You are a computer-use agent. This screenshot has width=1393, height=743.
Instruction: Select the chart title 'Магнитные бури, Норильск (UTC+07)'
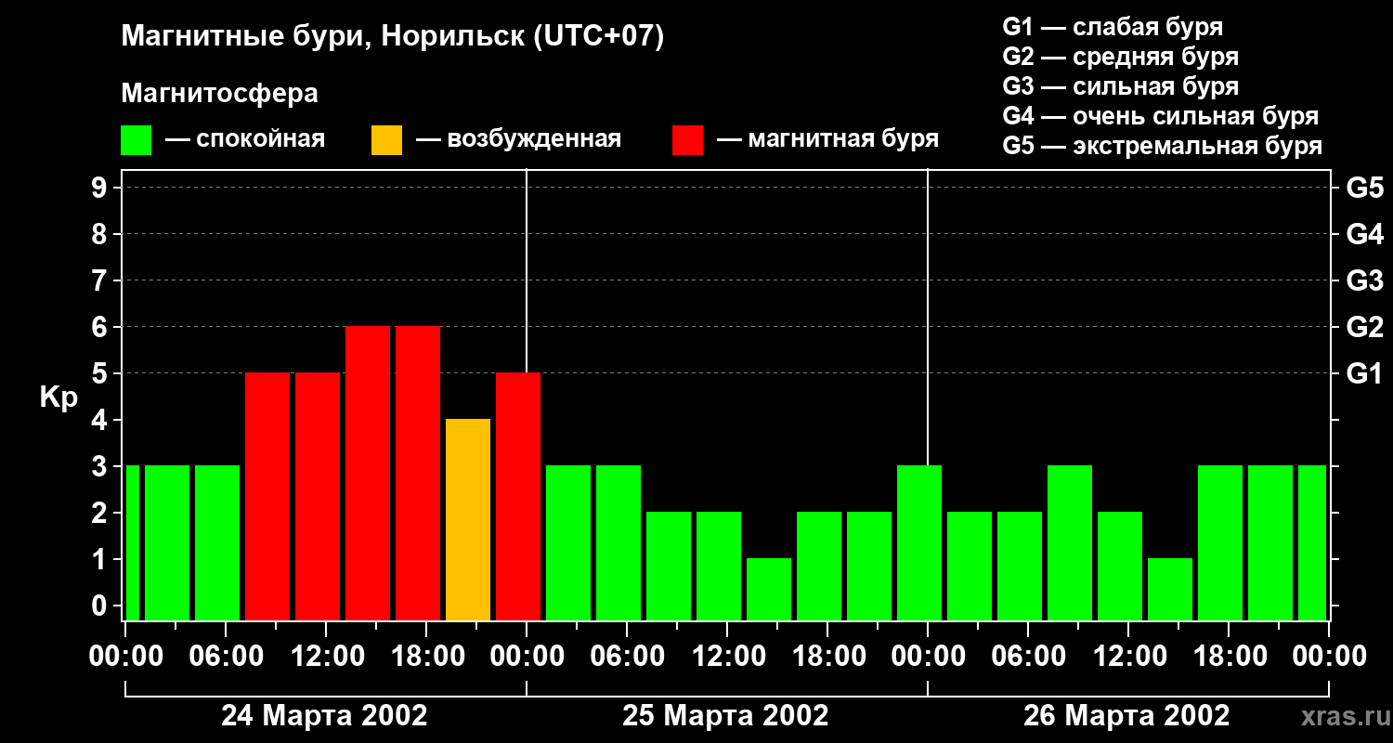393,37
